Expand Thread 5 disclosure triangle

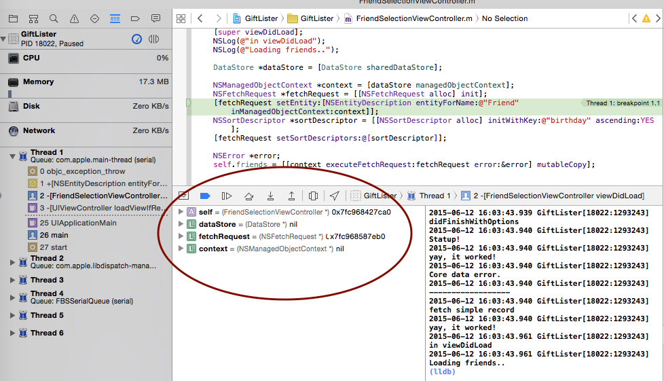(x=12, y=315)
